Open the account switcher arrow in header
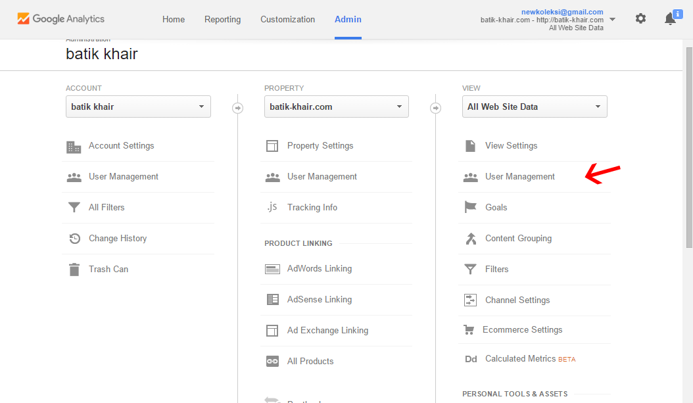 [613, 20]
